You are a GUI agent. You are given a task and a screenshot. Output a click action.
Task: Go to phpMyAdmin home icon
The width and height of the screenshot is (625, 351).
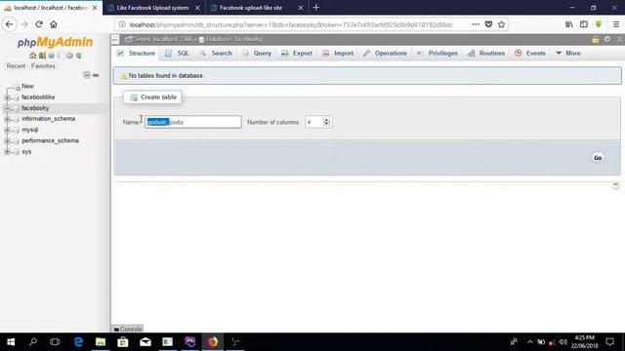33,56
